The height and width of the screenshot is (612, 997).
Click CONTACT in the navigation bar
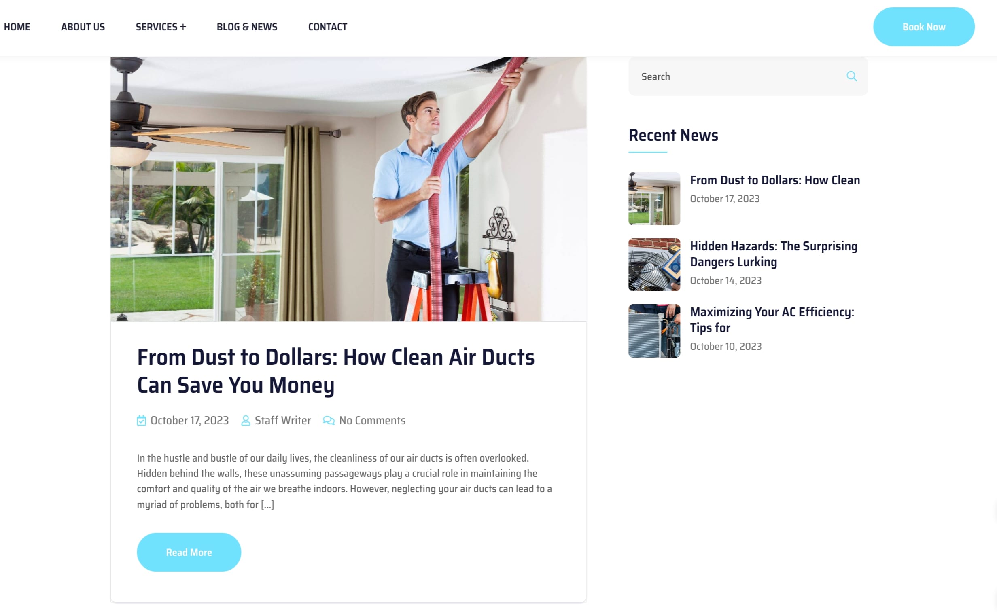pyautogui.click(x=327, y=27)
